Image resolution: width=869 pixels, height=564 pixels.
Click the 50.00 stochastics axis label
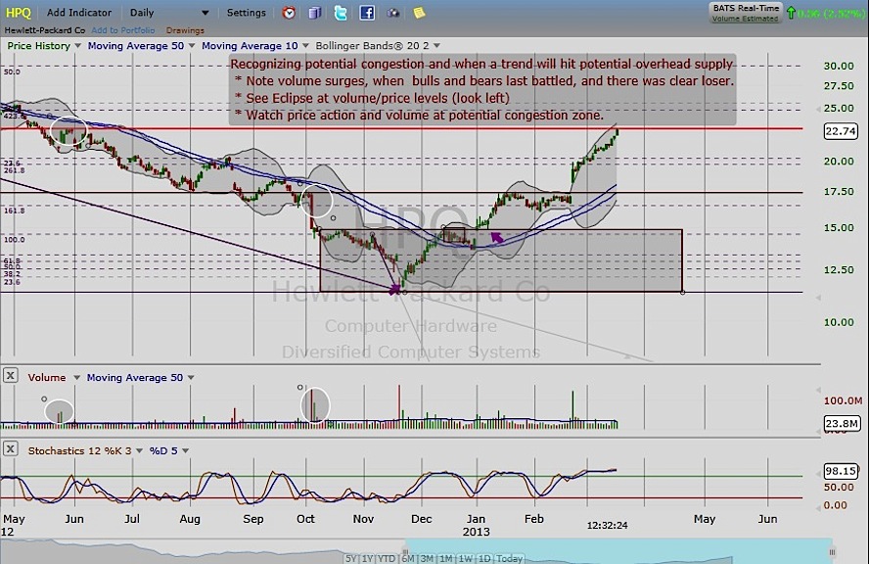click(x=839, y=487)
